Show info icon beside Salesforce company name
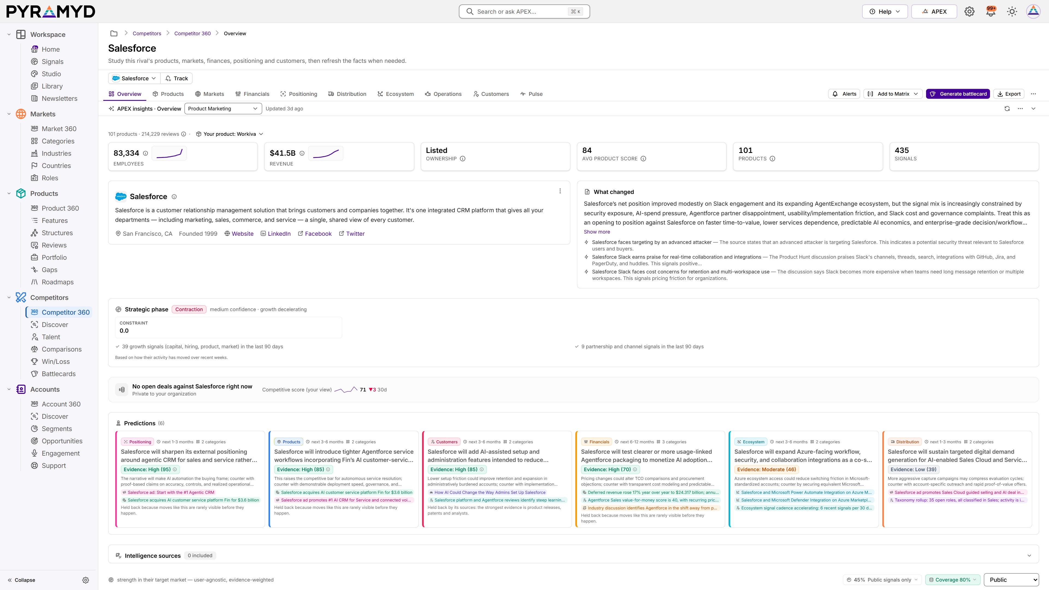The width and height of the screenshot is (1049, 590). 174,197
